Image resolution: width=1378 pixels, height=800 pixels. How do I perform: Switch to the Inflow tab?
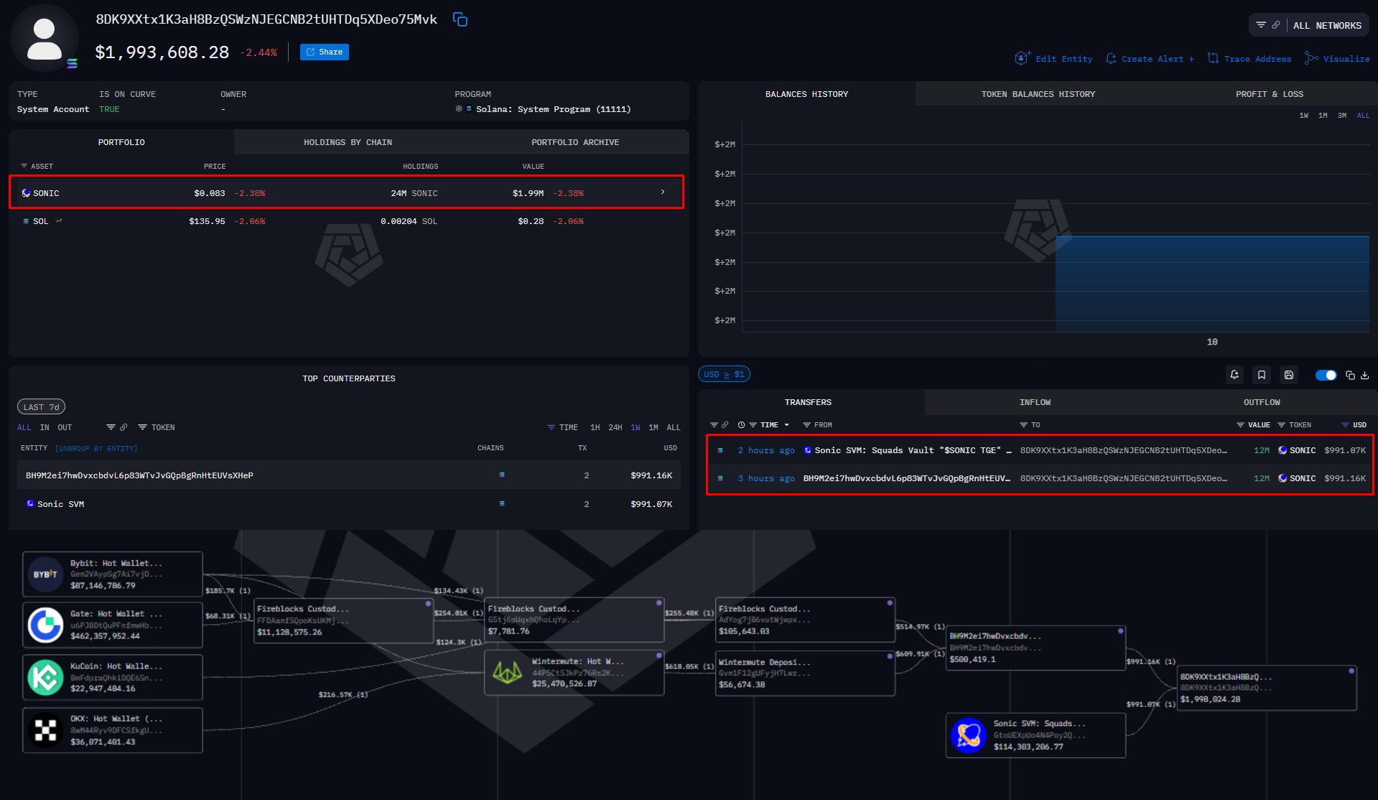1035,402
